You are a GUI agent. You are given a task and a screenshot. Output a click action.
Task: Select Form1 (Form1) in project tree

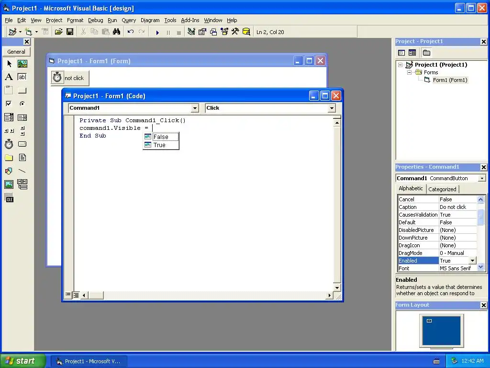coord(450,80)
